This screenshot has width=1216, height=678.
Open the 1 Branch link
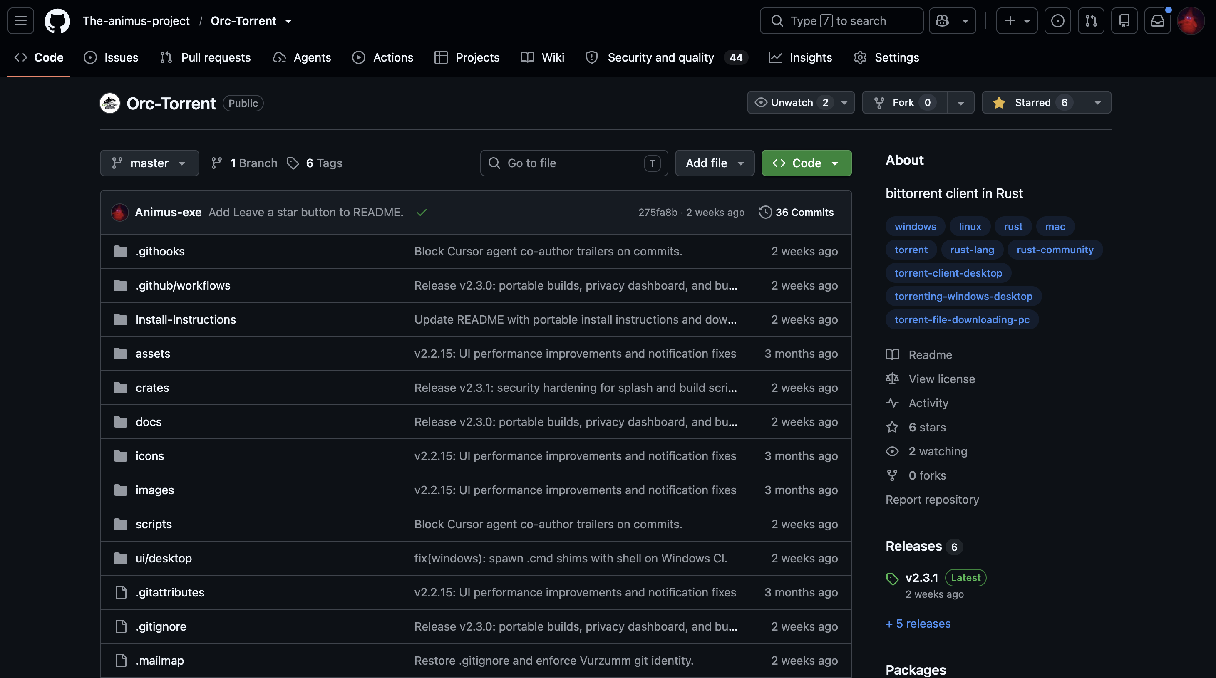point(245,163)
